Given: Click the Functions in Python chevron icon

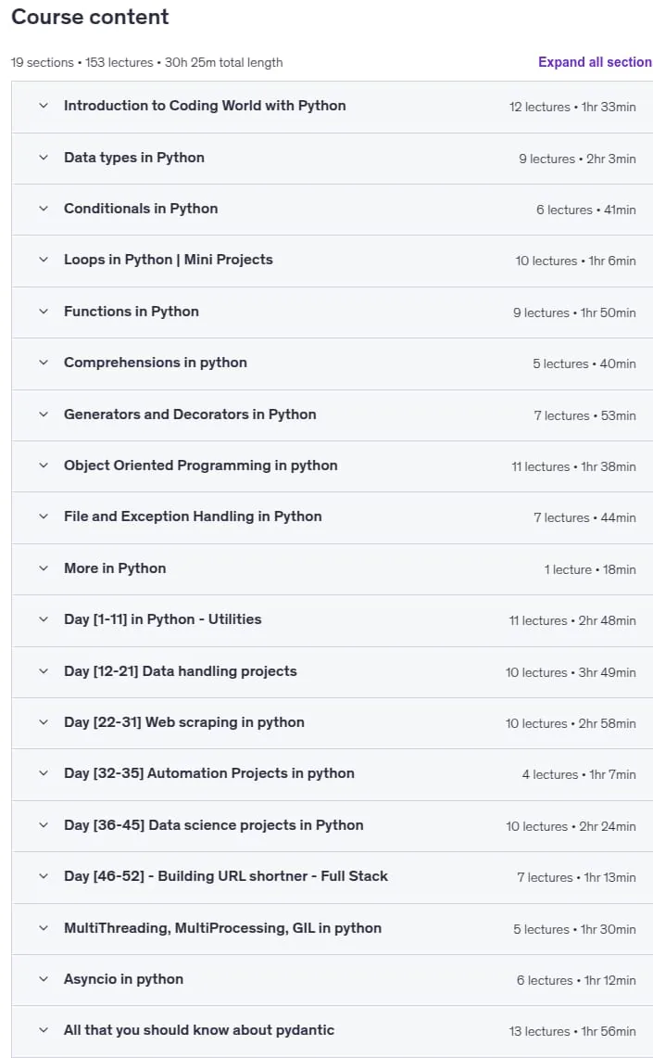Looking at the screenshot, I should pos(44,312).
